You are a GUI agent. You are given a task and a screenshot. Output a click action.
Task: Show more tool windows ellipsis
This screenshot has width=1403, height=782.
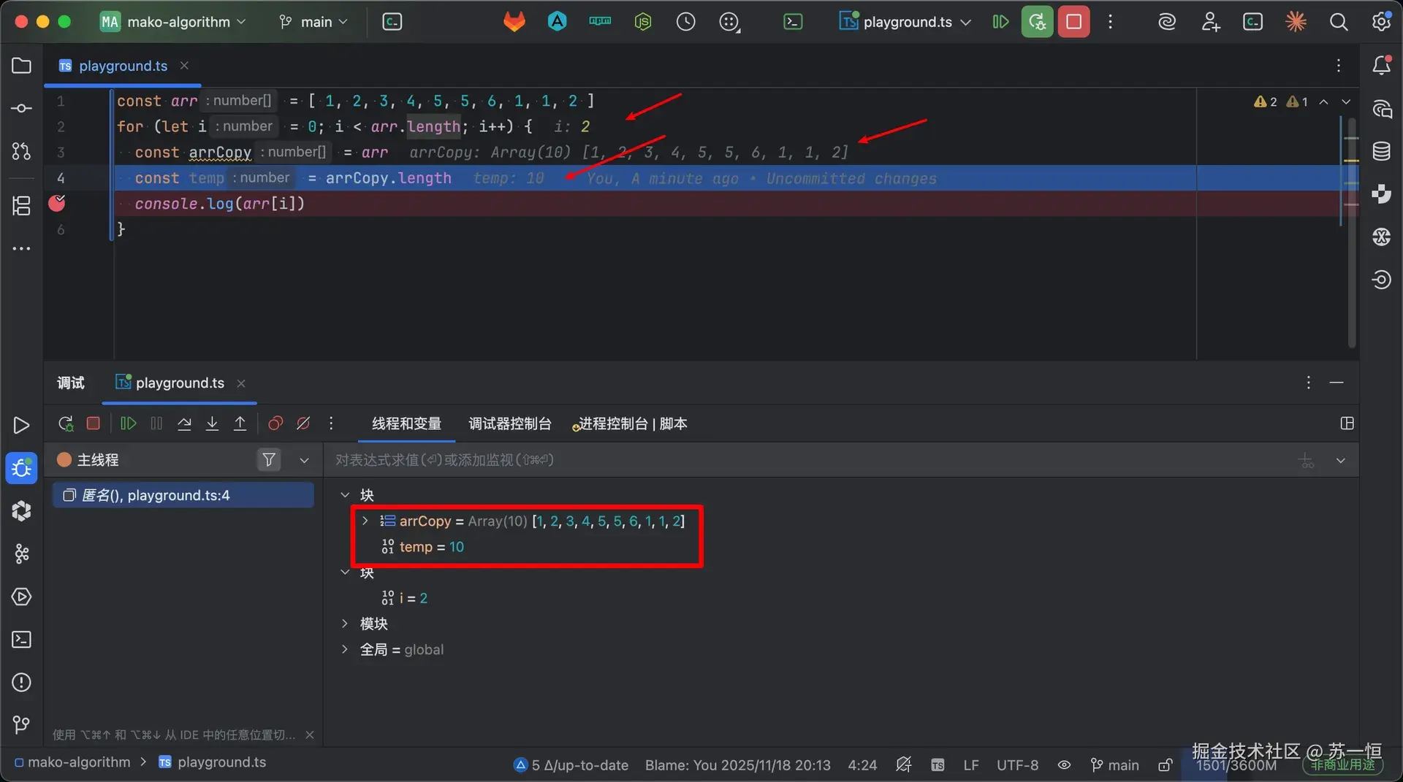pos(21,248)
